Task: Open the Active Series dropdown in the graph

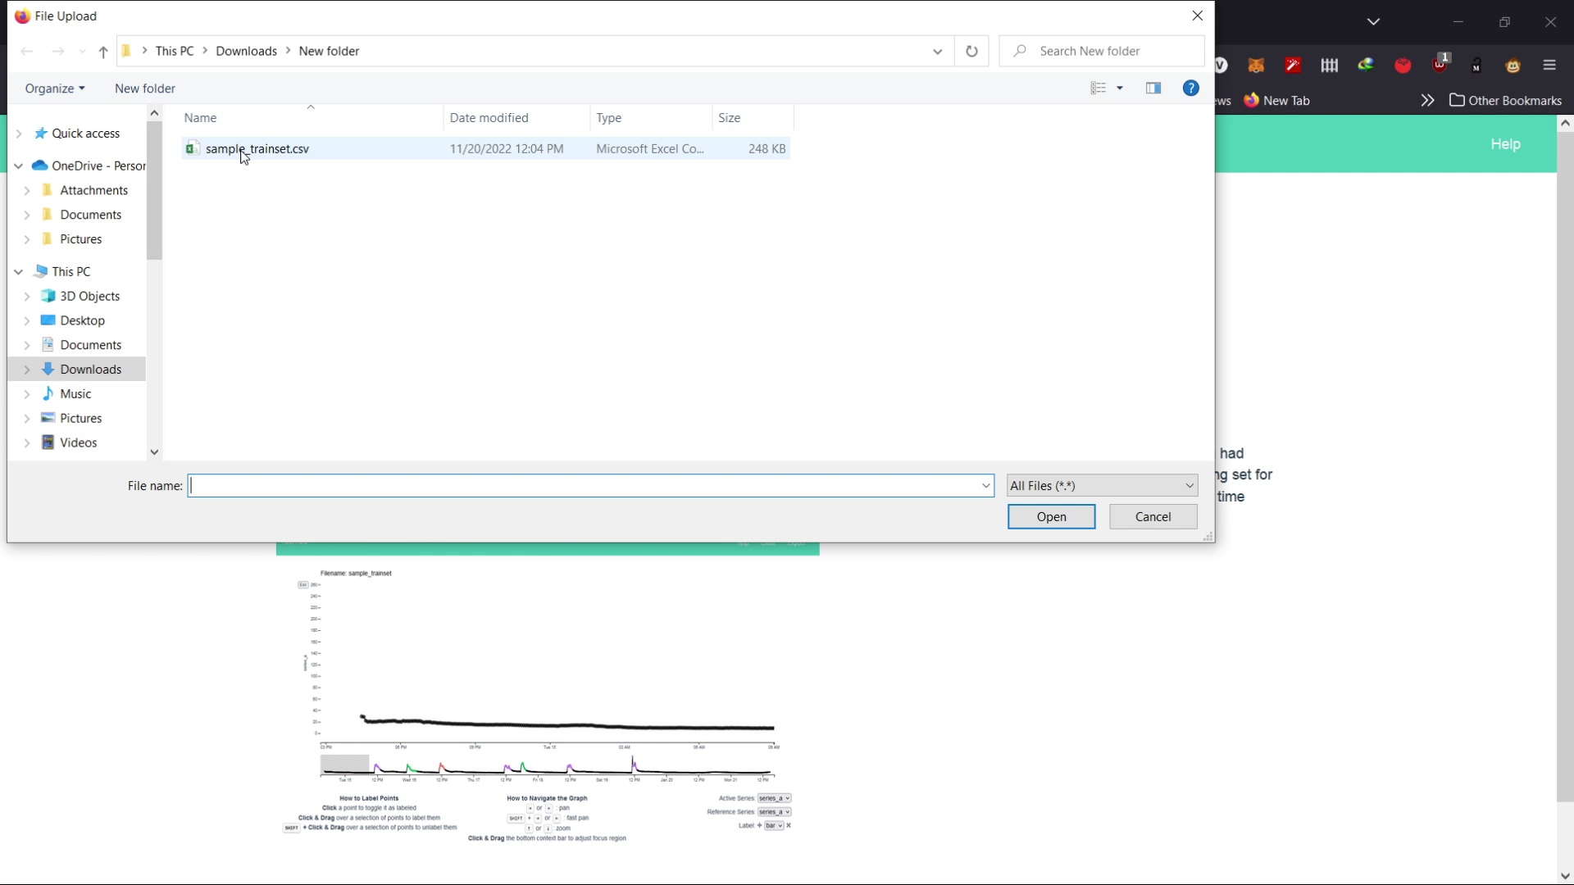Action: click(774, 797)
